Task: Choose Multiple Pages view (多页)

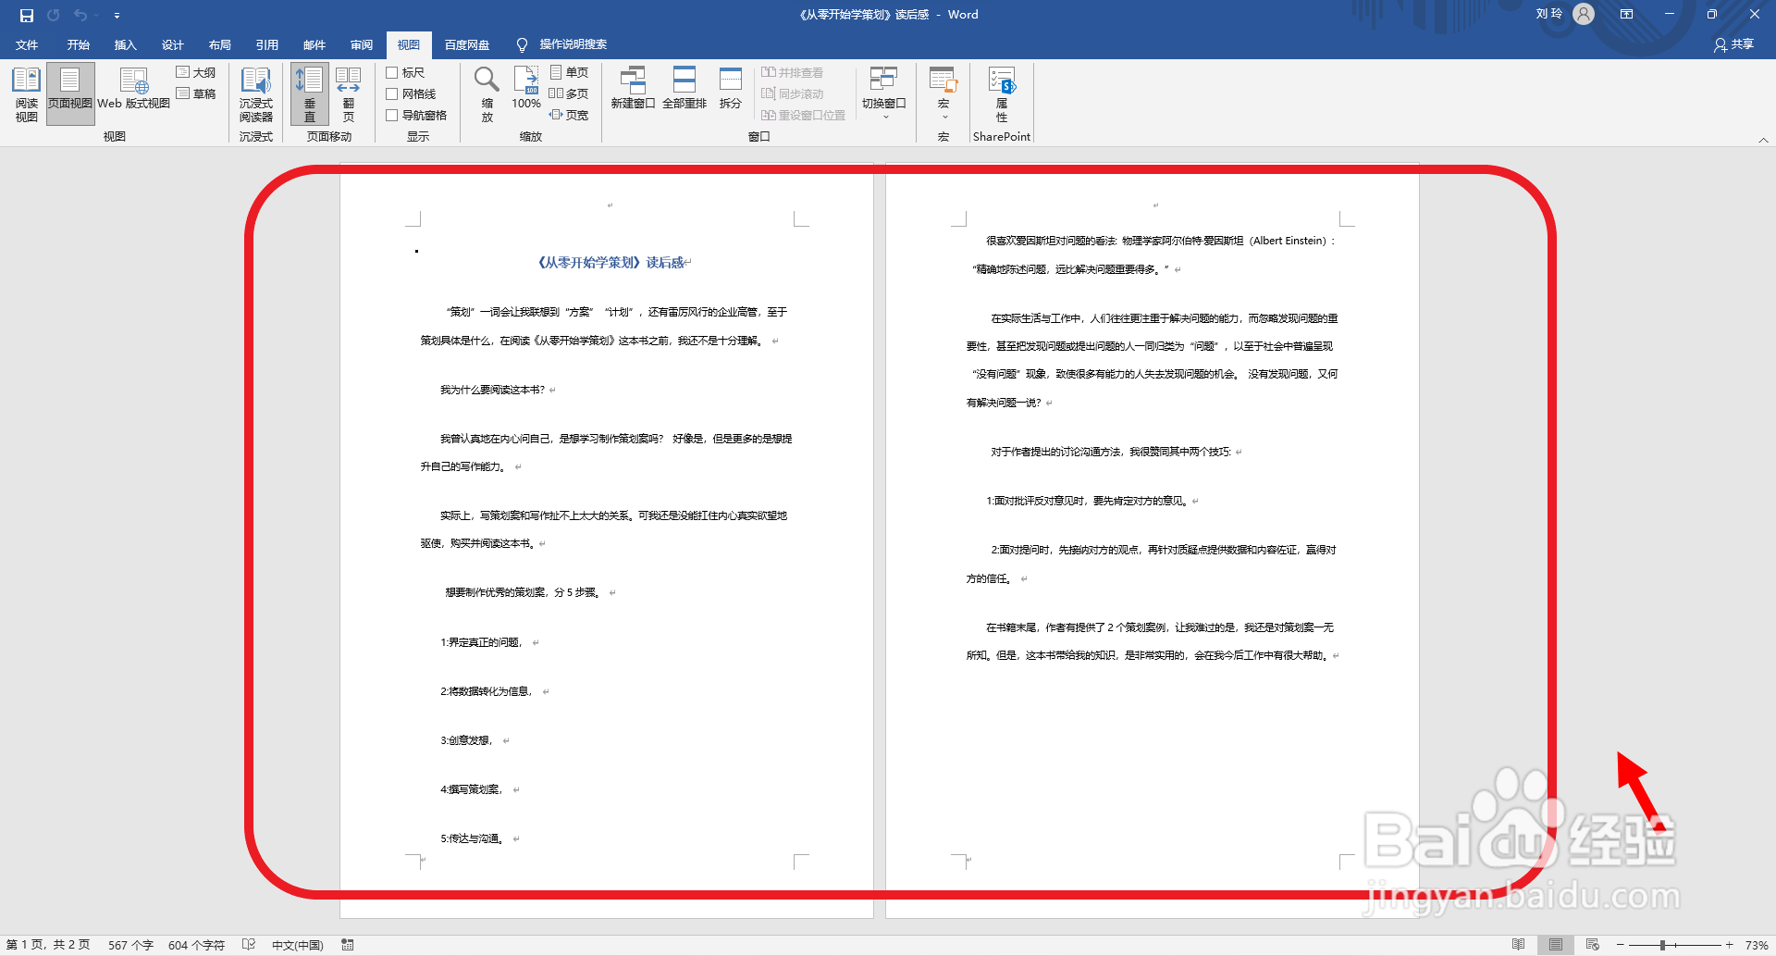Action: [x=569, y=93]
